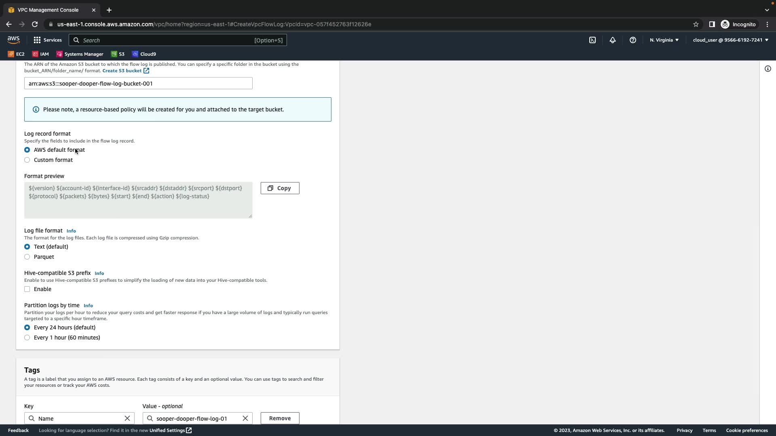Click the Cloud9 shortcut icon
The height and width of the screenshot is (436, 776).
tap(135, 54)
